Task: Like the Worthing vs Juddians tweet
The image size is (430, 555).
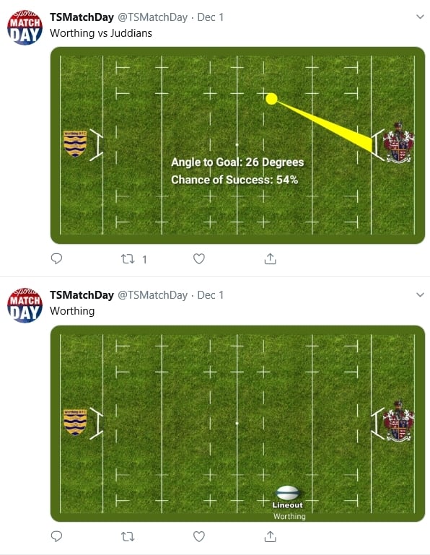Action: coord(199,259)
